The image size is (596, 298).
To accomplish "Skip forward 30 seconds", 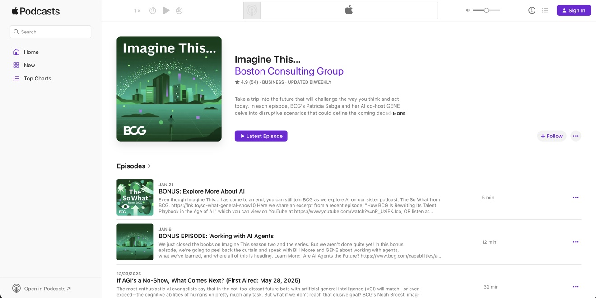I will (x=179, y=10).
